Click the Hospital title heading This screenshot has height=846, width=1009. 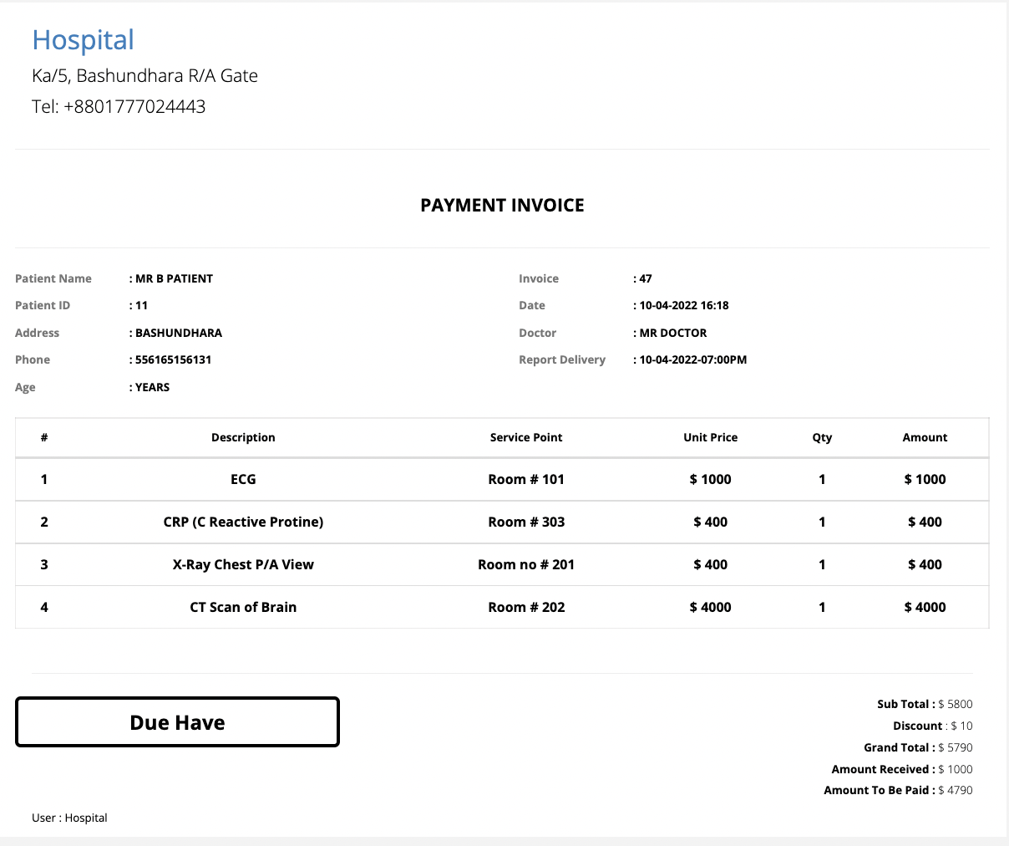[x=83, y=40]
